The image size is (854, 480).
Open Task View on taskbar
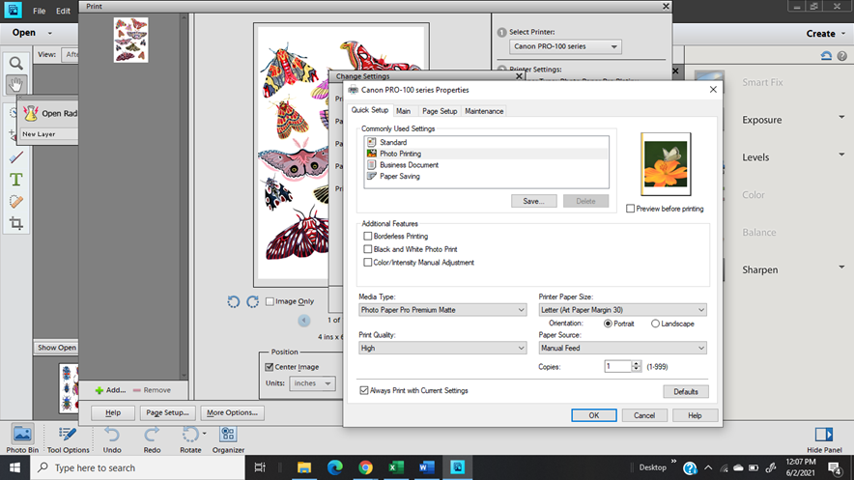260,467
